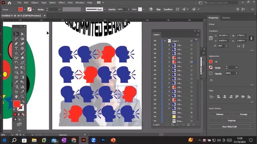Screen dimensions: 257x144
Task: Expand Opacity arrow in Properties panel
Action: point(237,73)
